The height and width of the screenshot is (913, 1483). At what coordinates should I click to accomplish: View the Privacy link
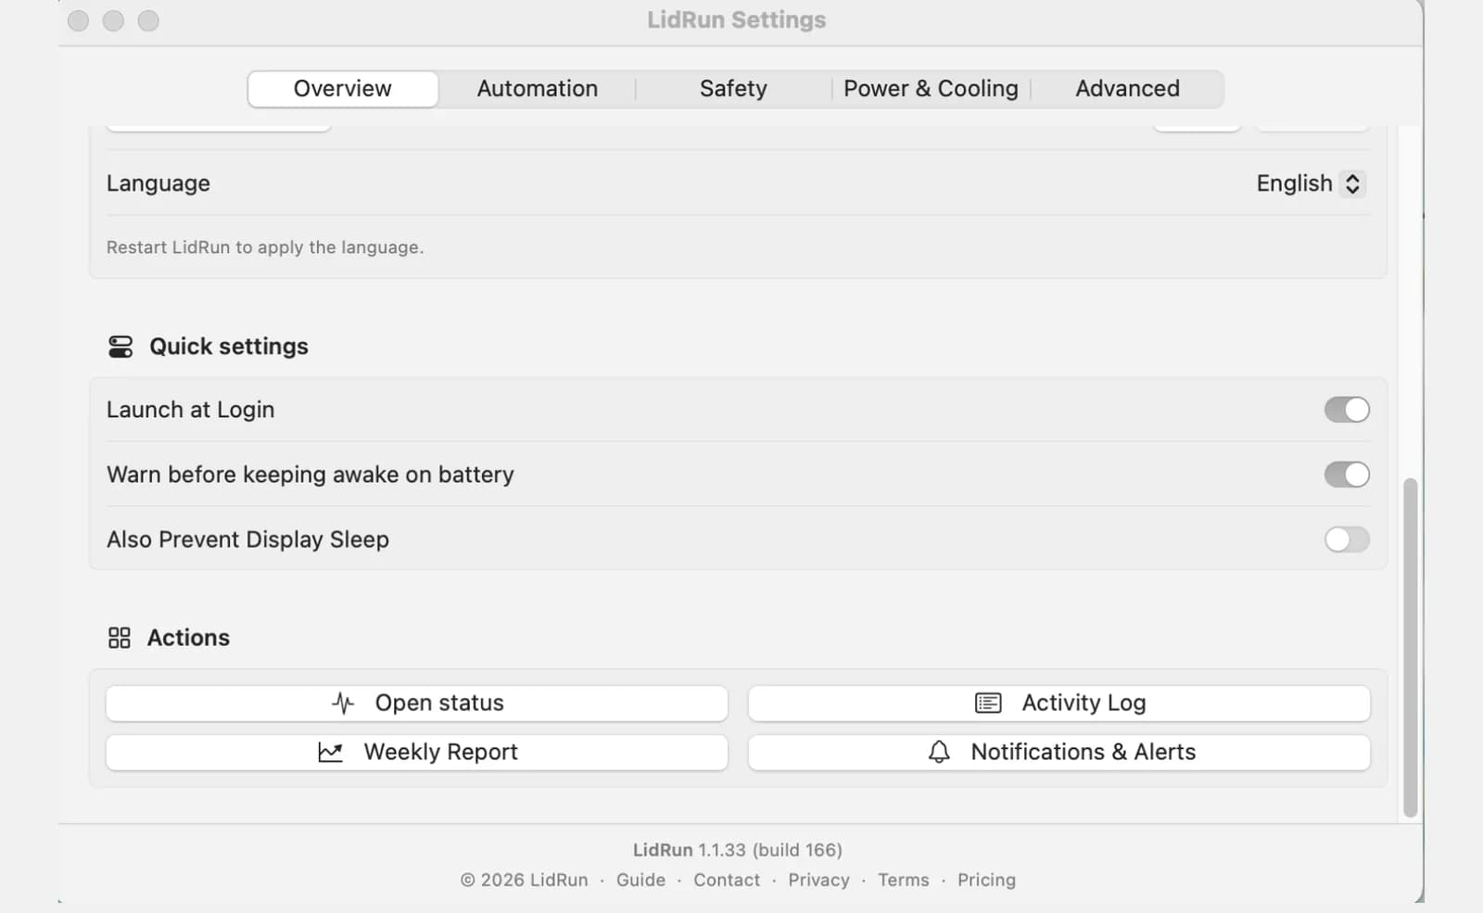click(x=818, y=880)
